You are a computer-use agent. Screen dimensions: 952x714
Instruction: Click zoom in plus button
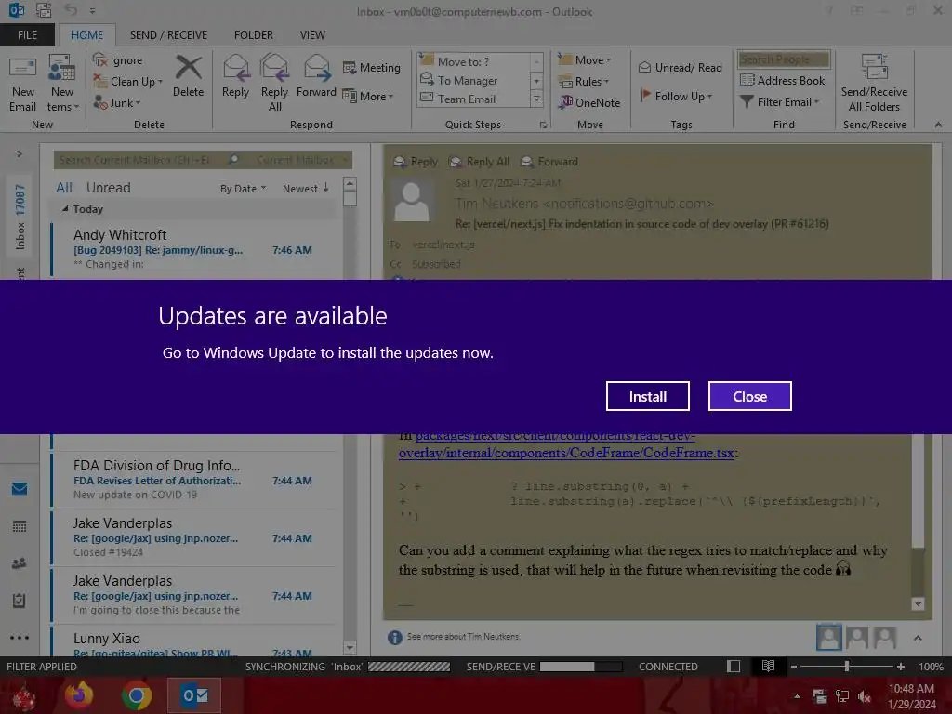(x=901, y=667)
